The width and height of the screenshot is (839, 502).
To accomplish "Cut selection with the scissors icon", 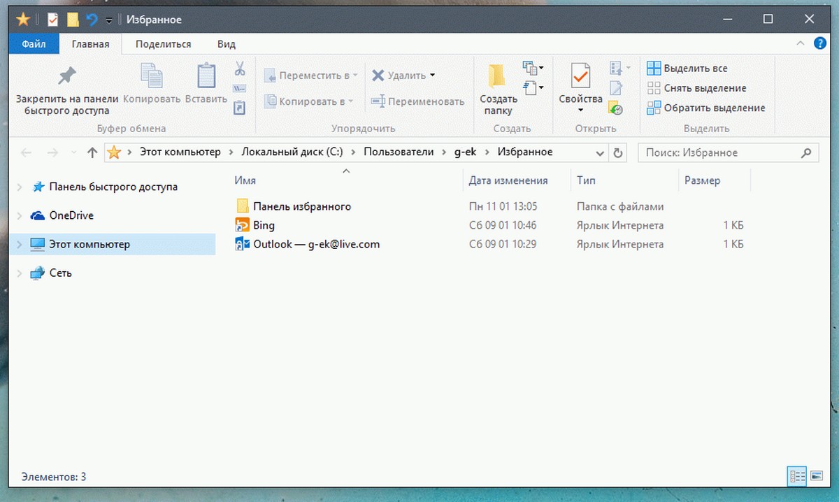I will click(x=240, y=69).
